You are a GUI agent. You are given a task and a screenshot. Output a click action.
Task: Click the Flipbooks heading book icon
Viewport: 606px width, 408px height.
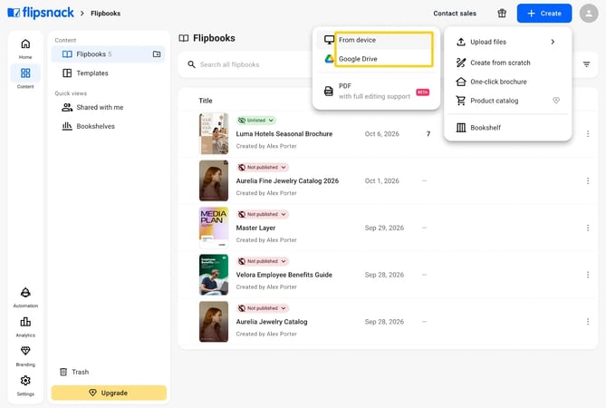(x=184, y=38)
